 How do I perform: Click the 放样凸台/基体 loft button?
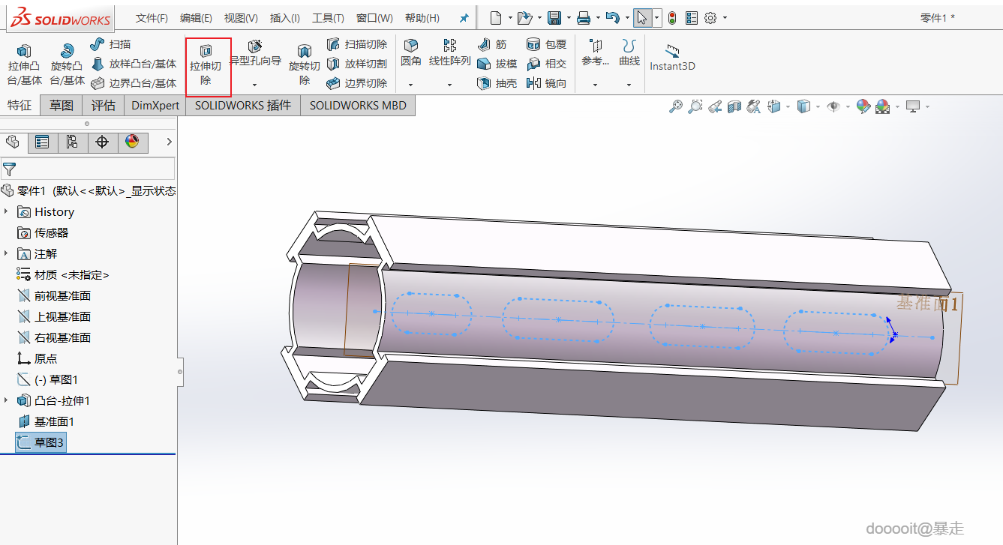134,64
